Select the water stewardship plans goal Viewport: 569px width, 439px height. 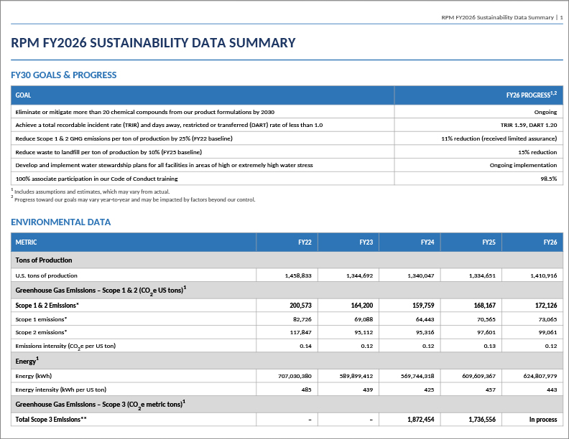click(x=164, y=165)
